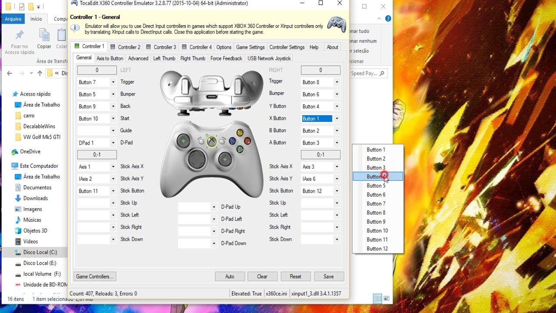Switch to the Controller 3 tab
The height and width of the screenshot is (313, 556).
161,47
